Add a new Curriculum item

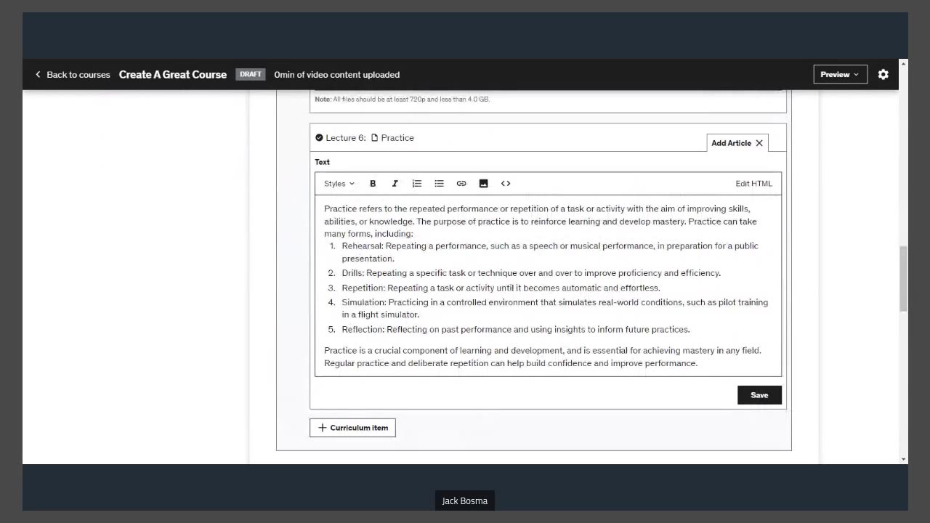[x=352, y=428]
